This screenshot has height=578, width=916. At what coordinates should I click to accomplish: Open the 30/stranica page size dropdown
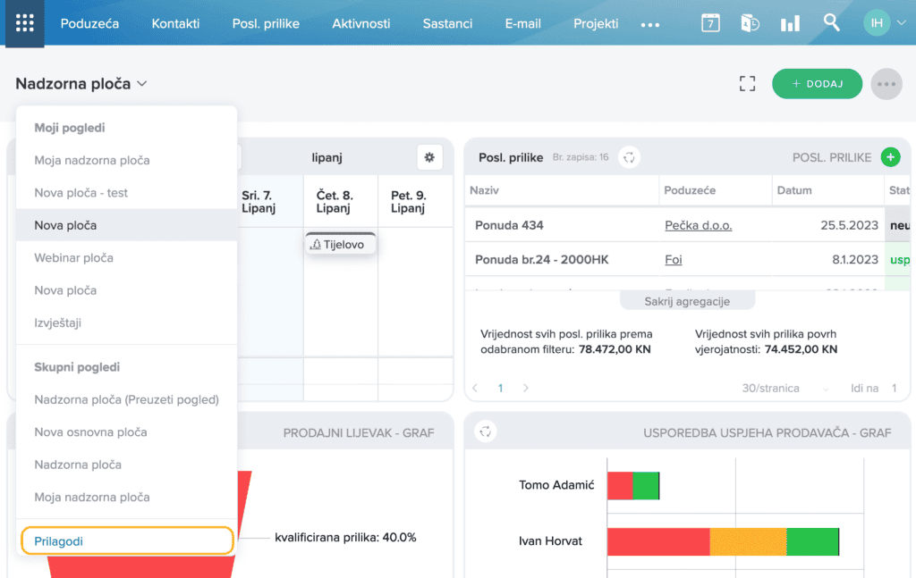tap(785, 389)
